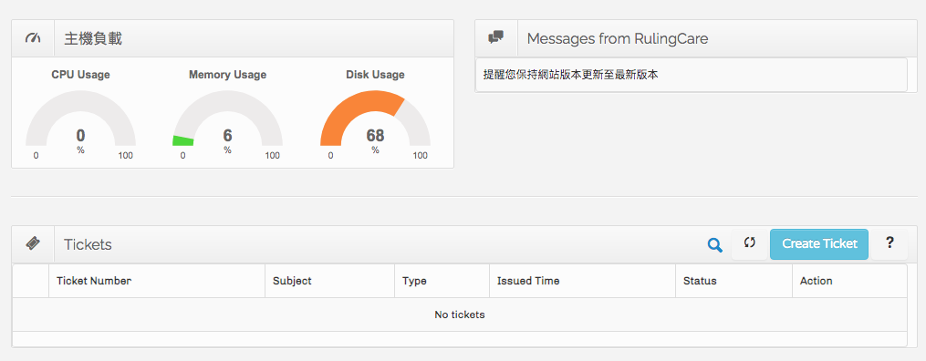Image resolution: width=926 pixels, height=361 pixels.
Task: Sort tickets by Type column
Action: click(x=414, y=281)
